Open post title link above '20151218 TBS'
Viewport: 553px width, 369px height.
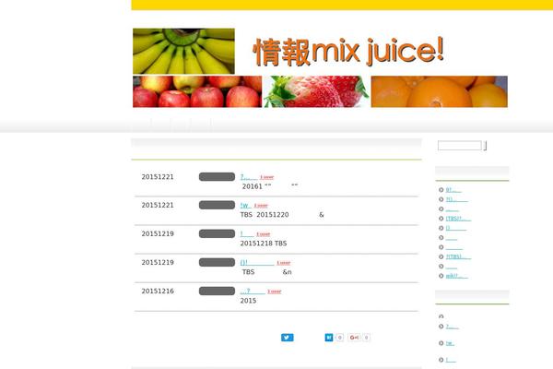click(247, 233)
